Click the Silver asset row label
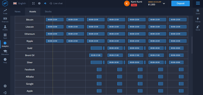 [x=30, y=62]
